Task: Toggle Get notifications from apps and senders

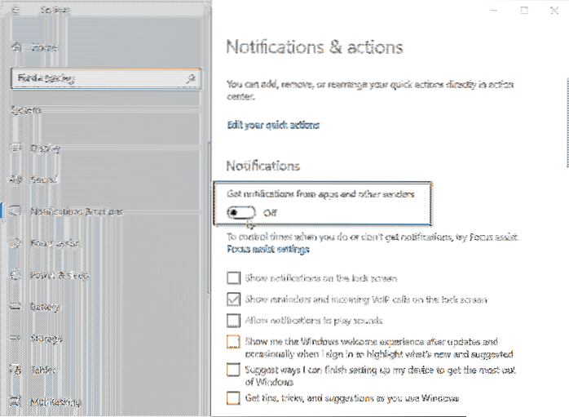Action: pos(241,212)
